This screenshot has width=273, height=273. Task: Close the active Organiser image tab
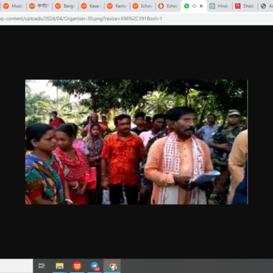tap(201, 6)
